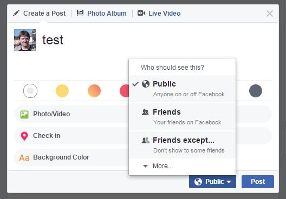The height and width of the screenshot is (199, 286).
Task: Pick the red background color
Action: pos(125,91)
